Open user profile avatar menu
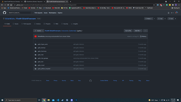The image size is (181, 102). click(x=177, y=13)
